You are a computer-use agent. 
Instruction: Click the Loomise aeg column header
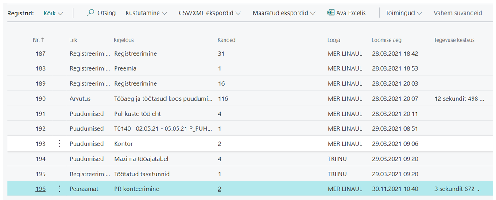(x=387, y=40)
